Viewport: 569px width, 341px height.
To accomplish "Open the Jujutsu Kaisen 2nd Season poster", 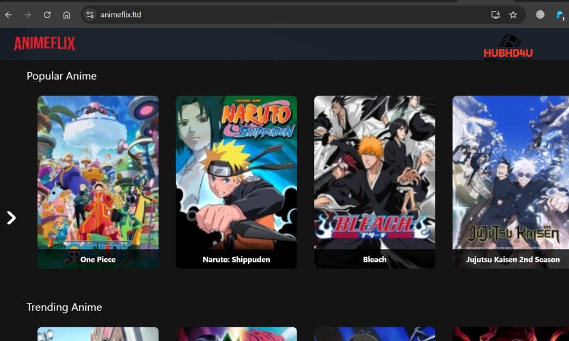I will 510,182.
